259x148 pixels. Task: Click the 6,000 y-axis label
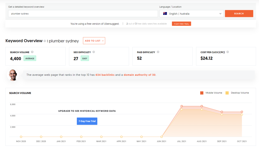coord(13,104)
